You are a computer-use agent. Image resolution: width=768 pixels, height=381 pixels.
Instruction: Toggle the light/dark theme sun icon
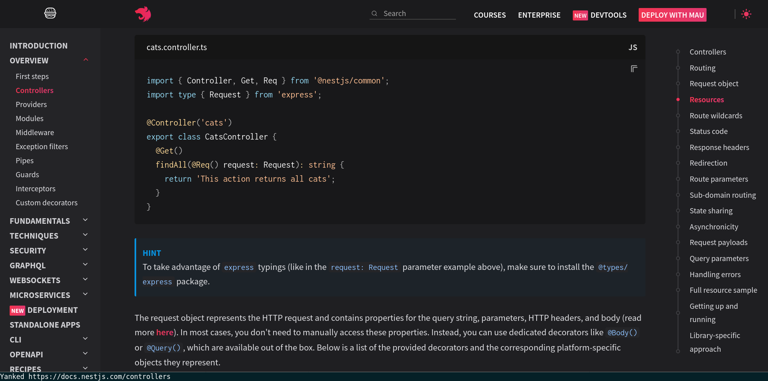click(x=746, y=14)
